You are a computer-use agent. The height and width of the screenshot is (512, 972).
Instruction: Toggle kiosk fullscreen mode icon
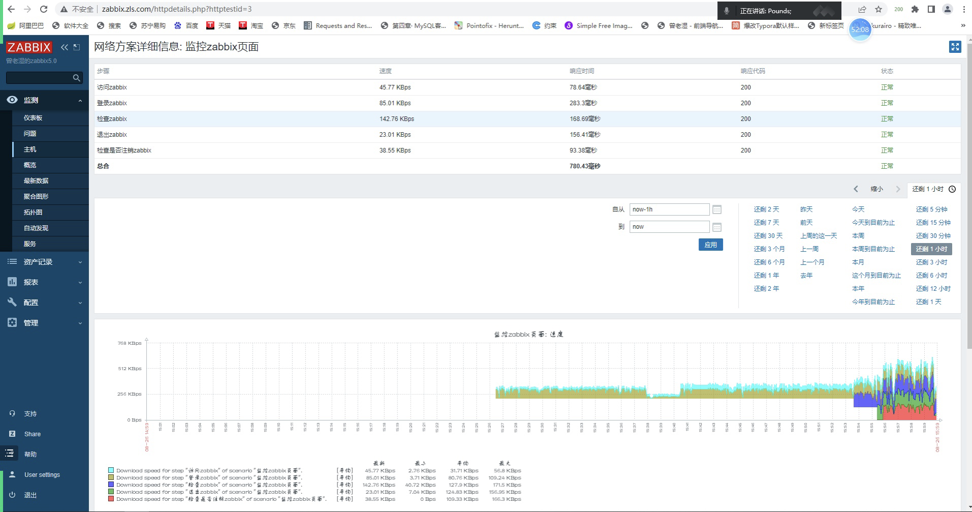(955, 47)
